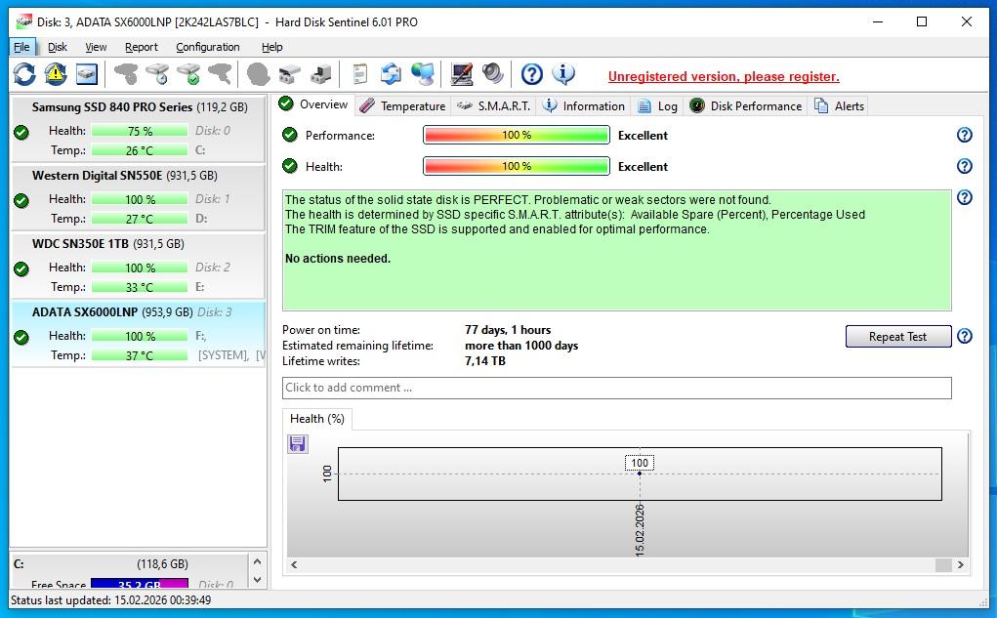
Task: Click the refresh disk status toolbar icon
Action: coord(24,74)
